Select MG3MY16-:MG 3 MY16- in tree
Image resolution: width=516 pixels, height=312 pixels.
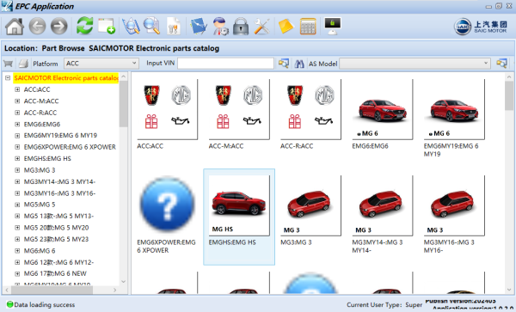(x=59, y=193)
